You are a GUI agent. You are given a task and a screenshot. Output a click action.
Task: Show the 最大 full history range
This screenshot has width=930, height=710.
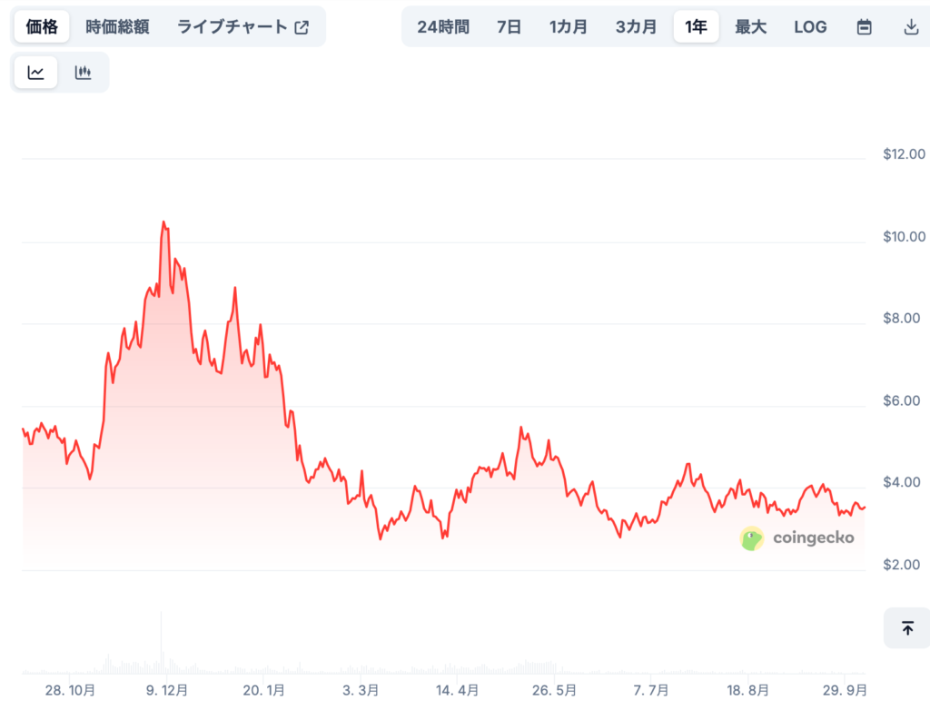[x=750, y=27]
